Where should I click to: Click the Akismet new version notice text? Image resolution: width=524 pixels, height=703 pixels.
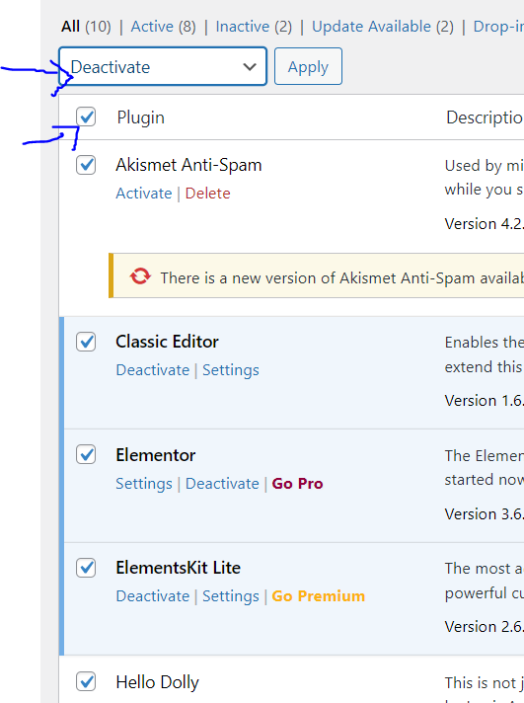click(342, 278)
